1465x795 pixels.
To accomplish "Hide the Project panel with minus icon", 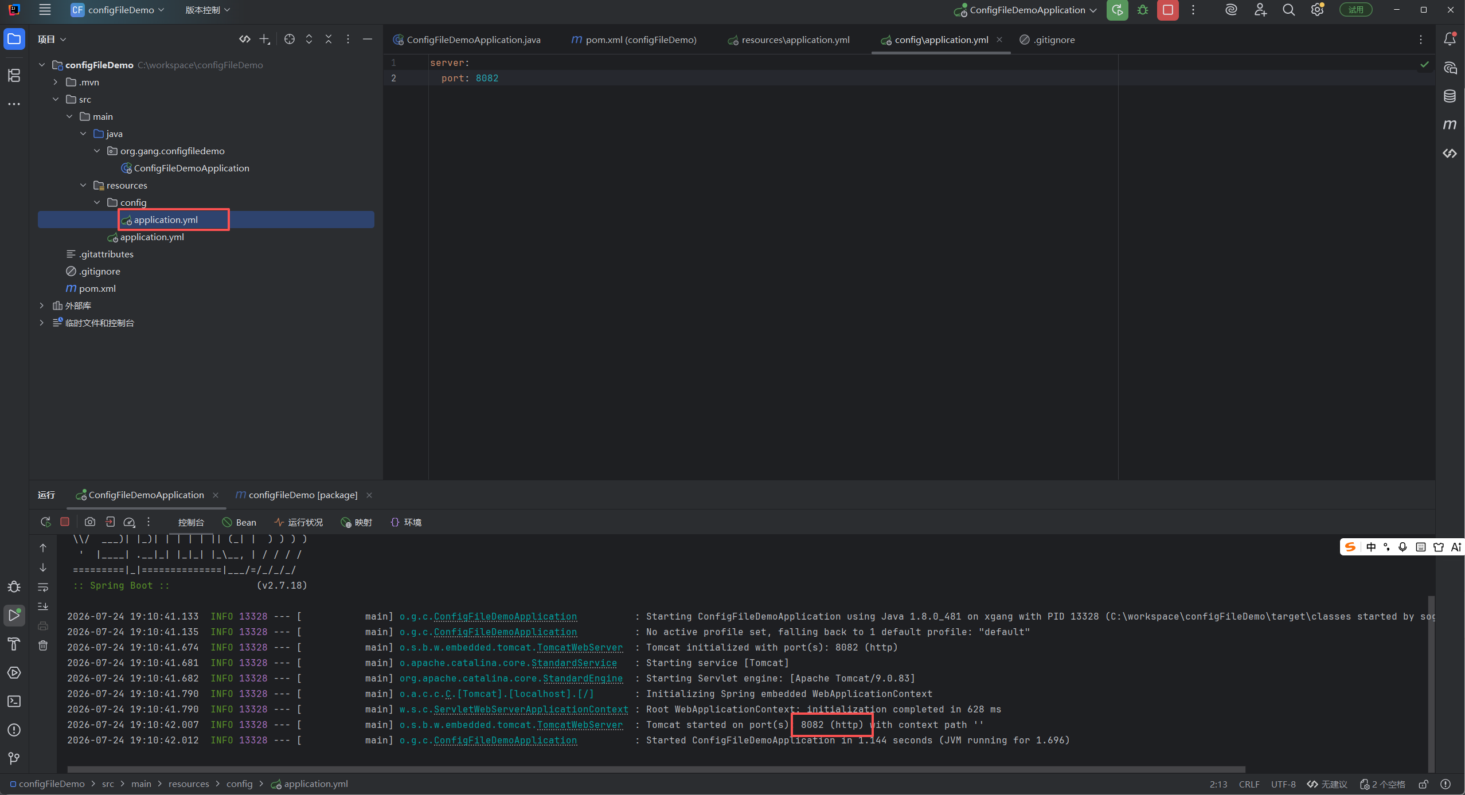I will 368,39.
